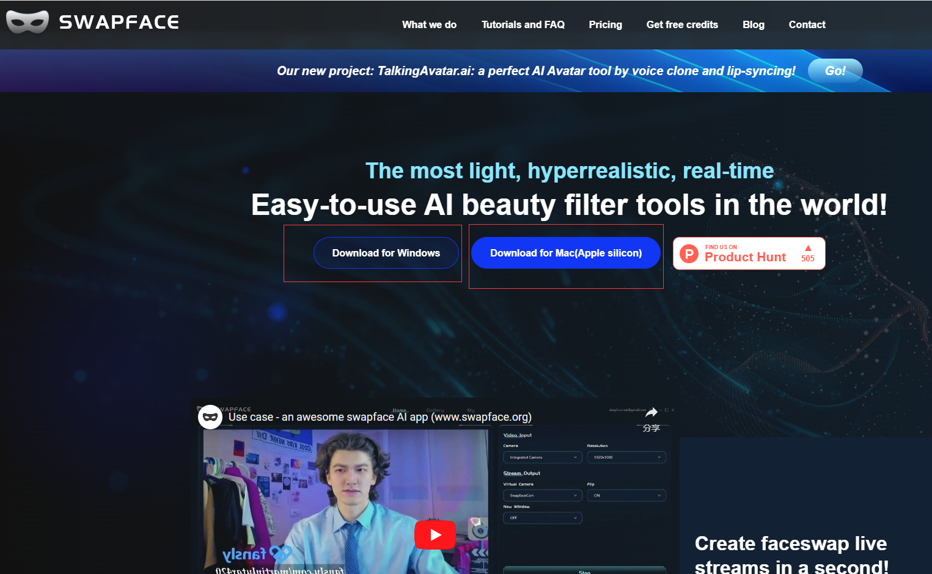Open the Contact page
Image resolution: width=932 pixels, height=574 pixels.
pos(807,24)
